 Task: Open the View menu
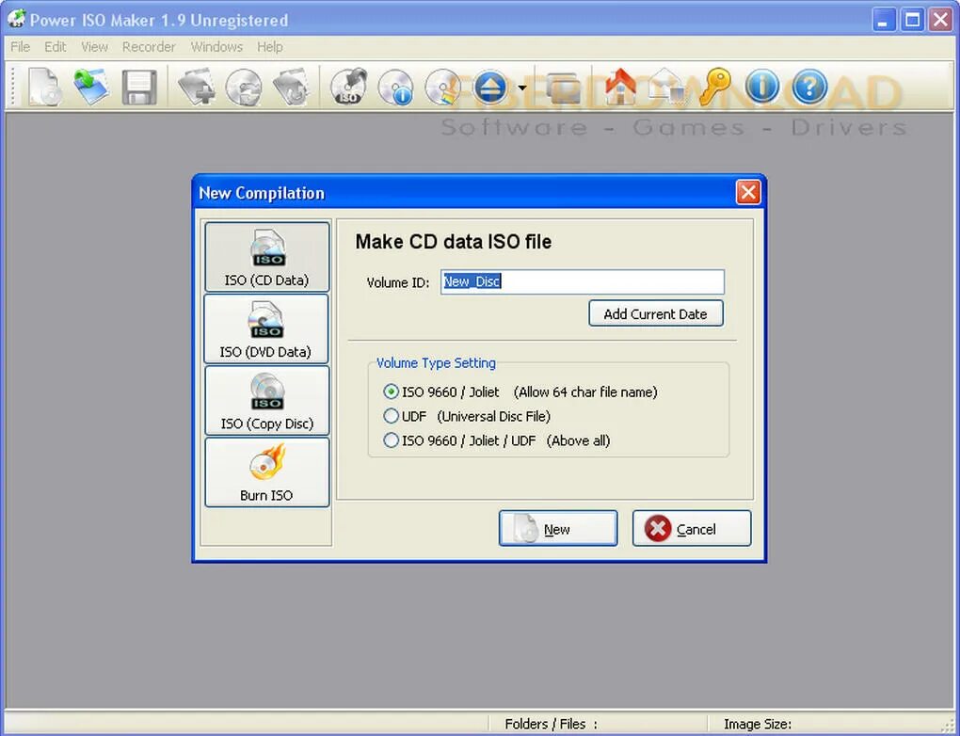click(x=94, y=46)
